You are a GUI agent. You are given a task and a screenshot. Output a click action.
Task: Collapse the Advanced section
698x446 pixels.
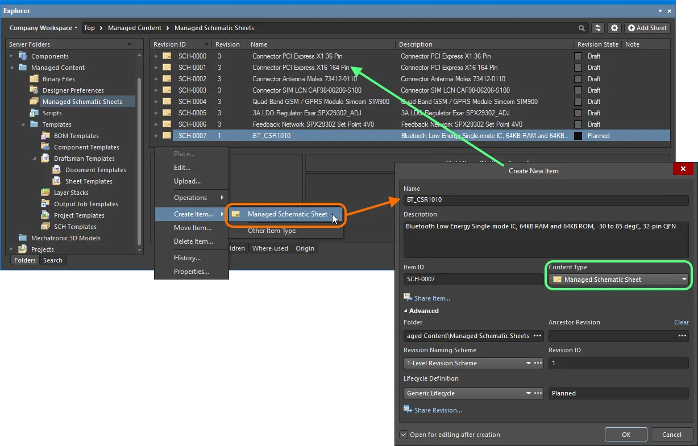click(x=421, y=311)
